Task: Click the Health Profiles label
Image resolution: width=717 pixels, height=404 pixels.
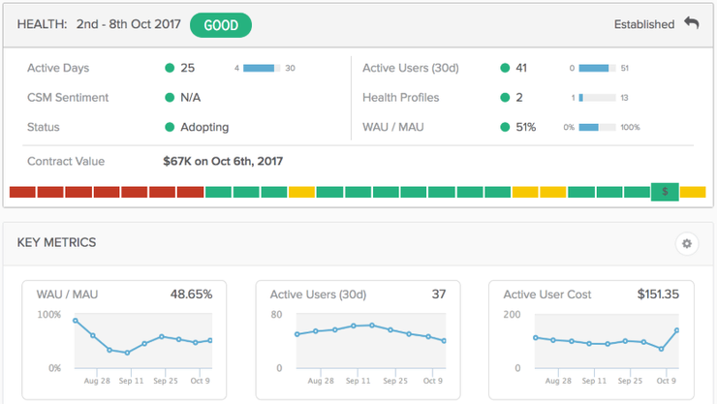Action: click(x=400, y=97)
